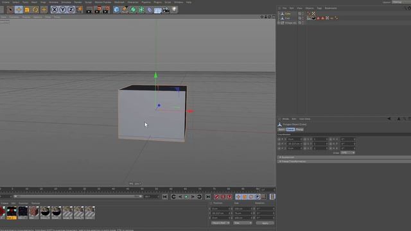Select the orange-highlighted material thumbnail
This screenshot has height=231, width=411.
[12, 212]
